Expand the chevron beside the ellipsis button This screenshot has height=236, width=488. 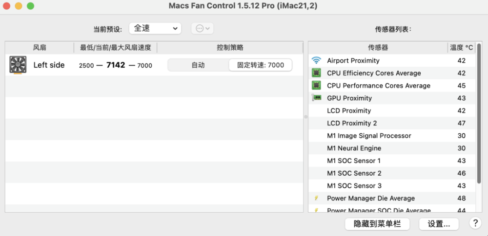point(208,28)
